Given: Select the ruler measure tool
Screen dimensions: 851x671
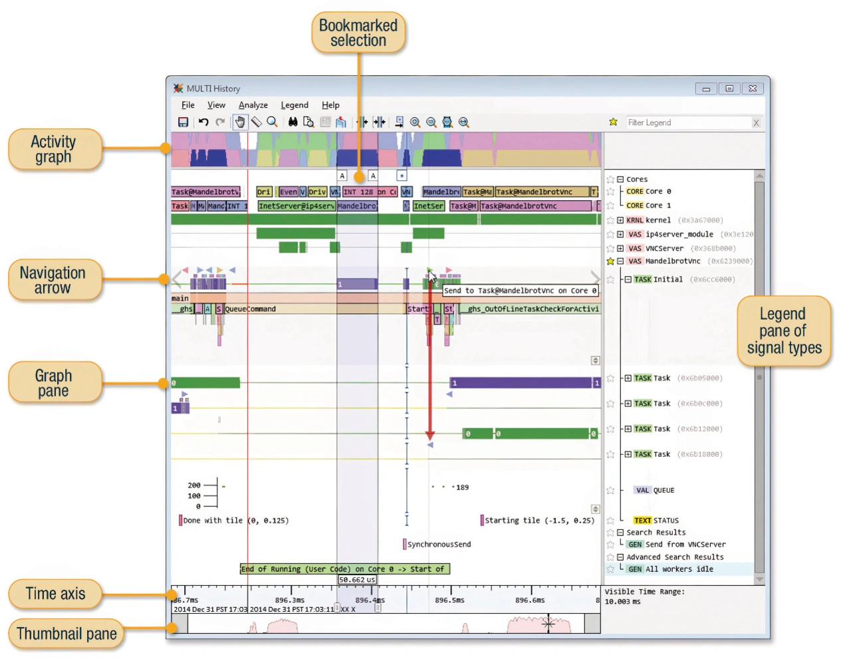Looking at the screenshot, I should click(256, 122).
